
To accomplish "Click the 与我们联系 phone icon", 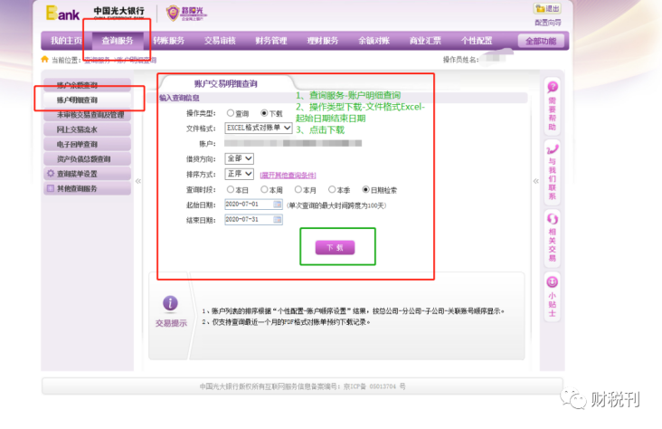I will [x=553, y=149].
